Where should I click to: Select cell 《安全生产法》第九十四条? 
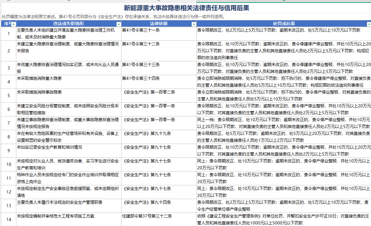(159, 206)
